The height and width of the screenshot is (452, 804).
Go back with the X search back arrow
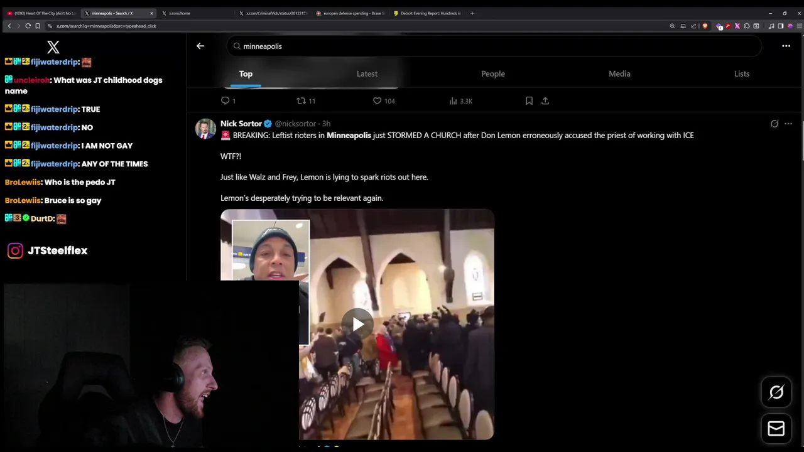coord(200,46)
